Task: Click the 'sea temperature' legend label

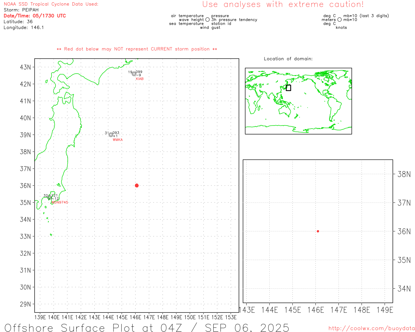Action: [x=186, y=24]
